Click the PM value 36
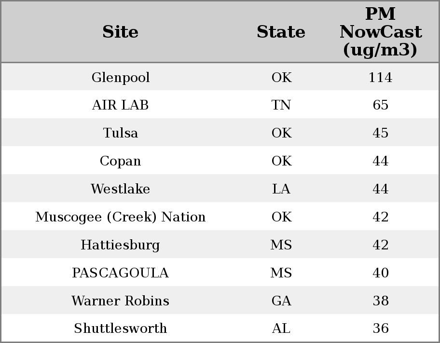Screen dimensions: 440x343 [380, 329]
